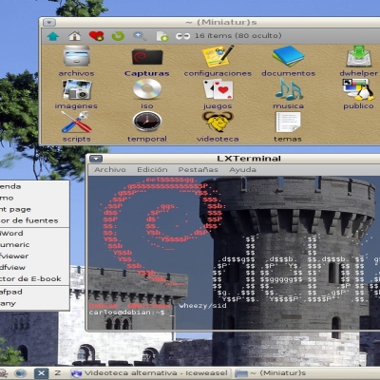Open the temporal clock folder
Viewport: 380px width, 380px height.
(147, 127)
